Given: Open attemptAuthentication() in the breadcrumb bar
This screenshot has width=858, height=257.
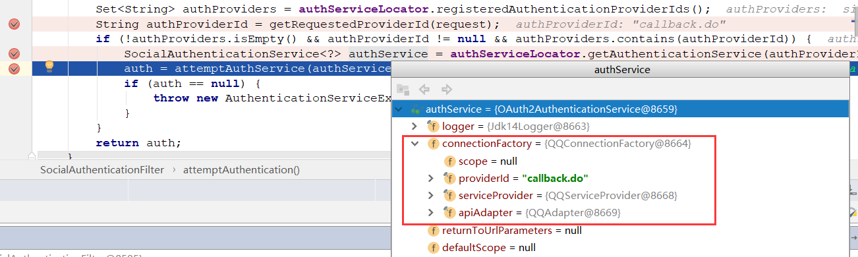Looking at the screenshot, I should point(241,169).
